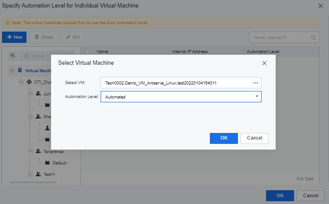Cancel the Select Virtual Machine dialog

pos(255,138)
